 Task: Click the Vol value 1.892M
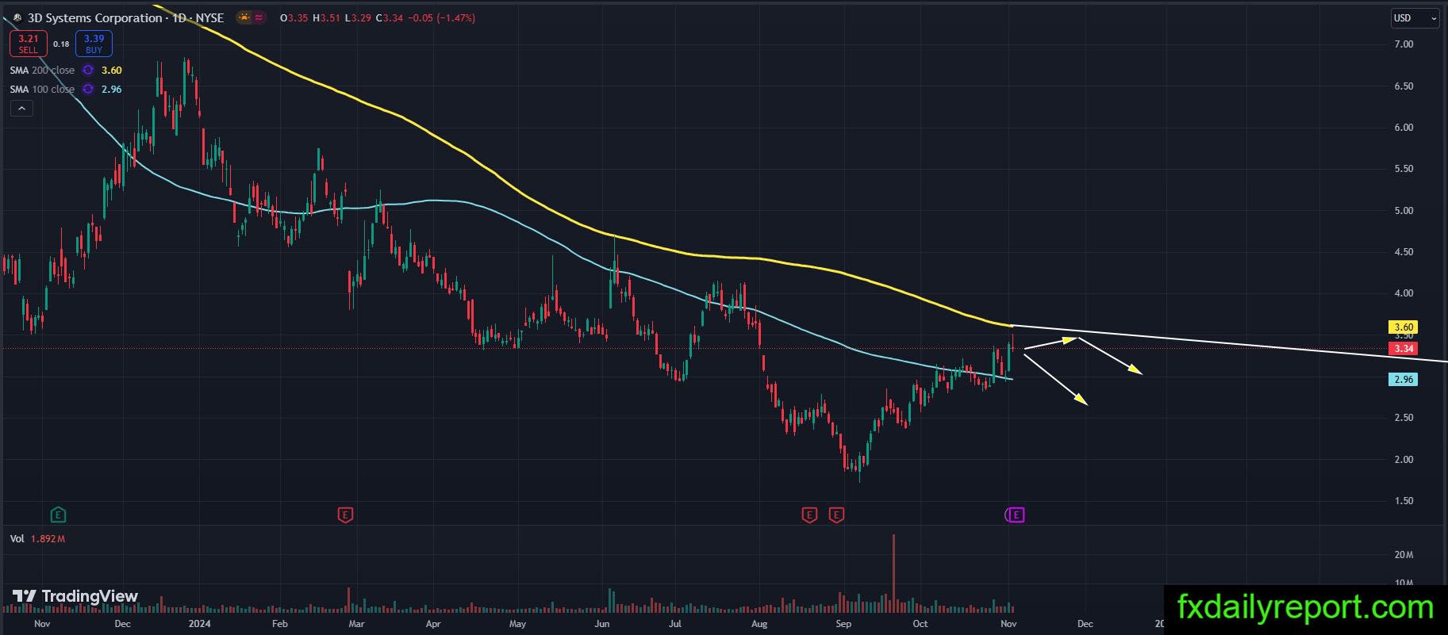pyautogui.click(x=48, y=539)
